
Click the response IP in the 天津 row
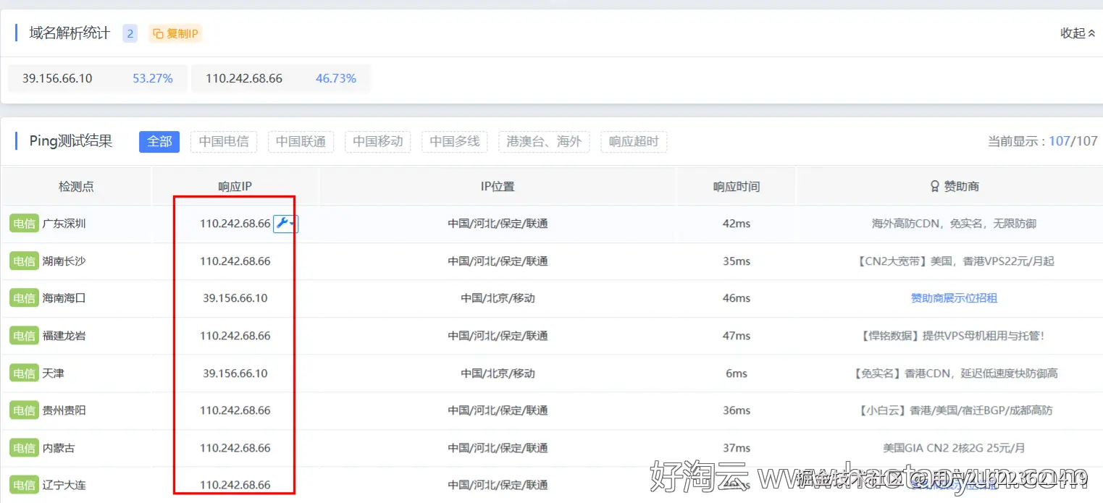coord(235,373)
